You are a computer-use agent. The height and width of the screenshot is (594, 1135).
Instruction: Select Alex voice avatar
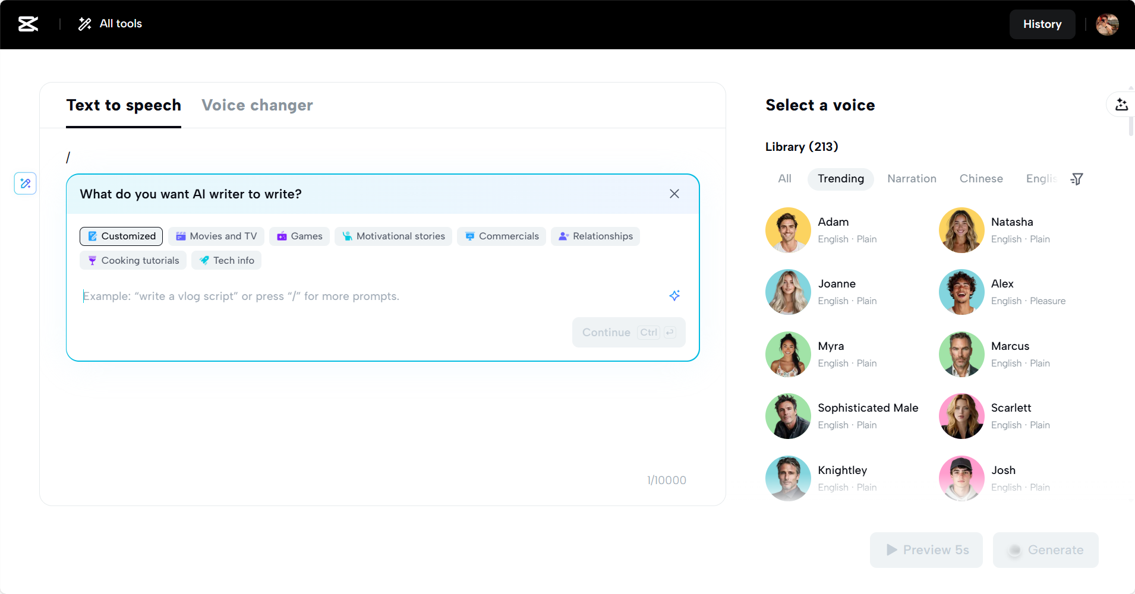pos(961,292)
